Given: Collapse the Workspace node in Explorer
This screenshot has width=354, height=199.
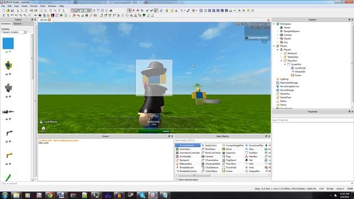Looking at the screenshot, I should tap(274, 24).
